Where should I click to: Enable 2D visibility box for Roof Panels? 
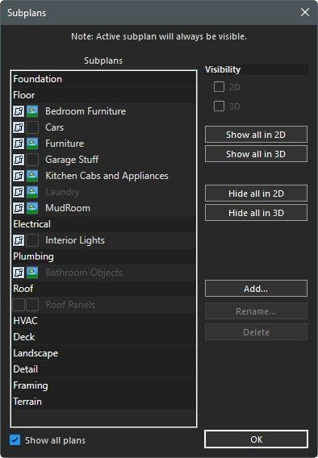coord(19,305)
